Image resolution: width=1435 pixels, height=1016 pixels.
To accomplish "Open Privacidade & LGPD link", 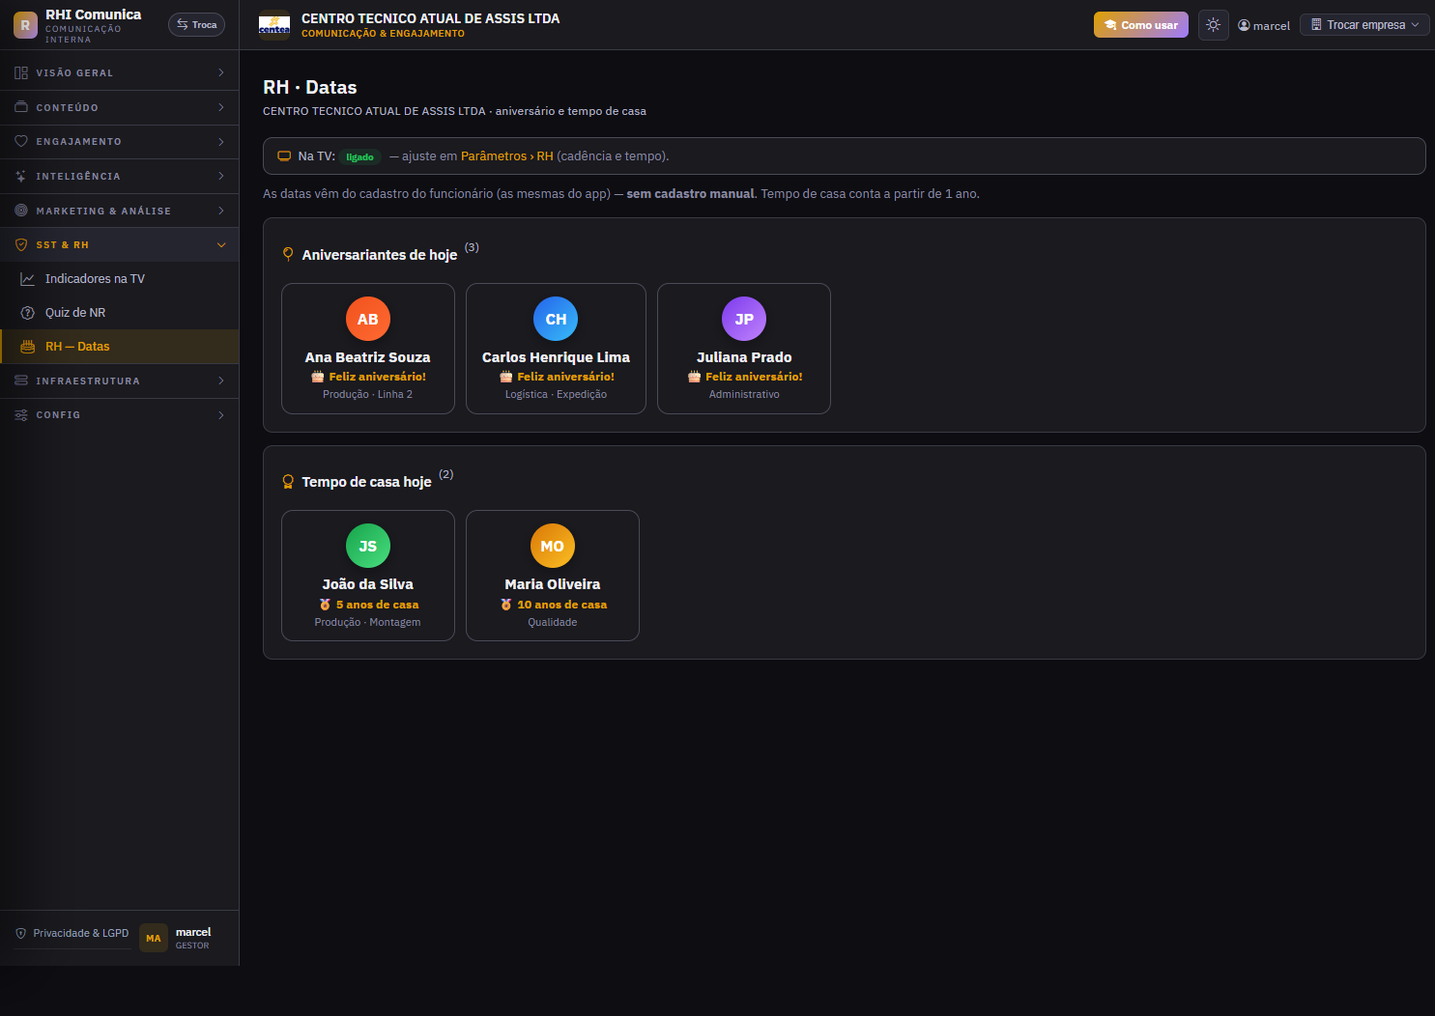I will [x=72, y=934].
